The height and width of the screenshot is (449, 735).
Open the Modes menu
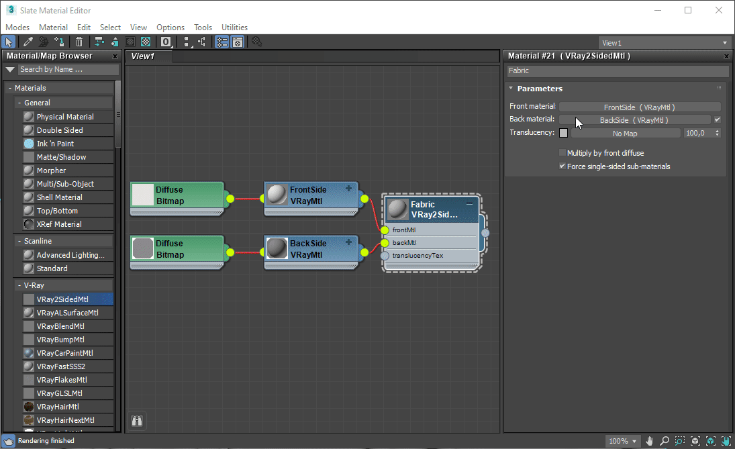pos(17,28)
